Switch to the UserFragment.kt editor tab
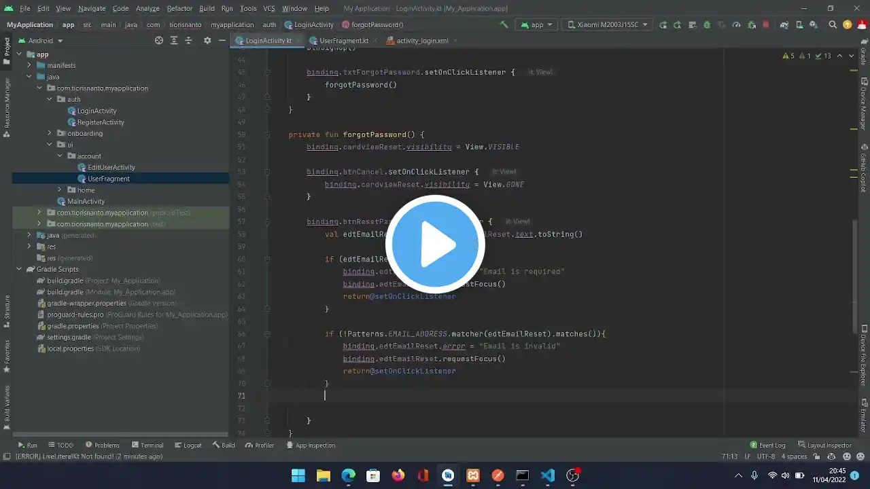Image resolution: width=870 pixels, height=489 pixels. [x=343, y=41]
